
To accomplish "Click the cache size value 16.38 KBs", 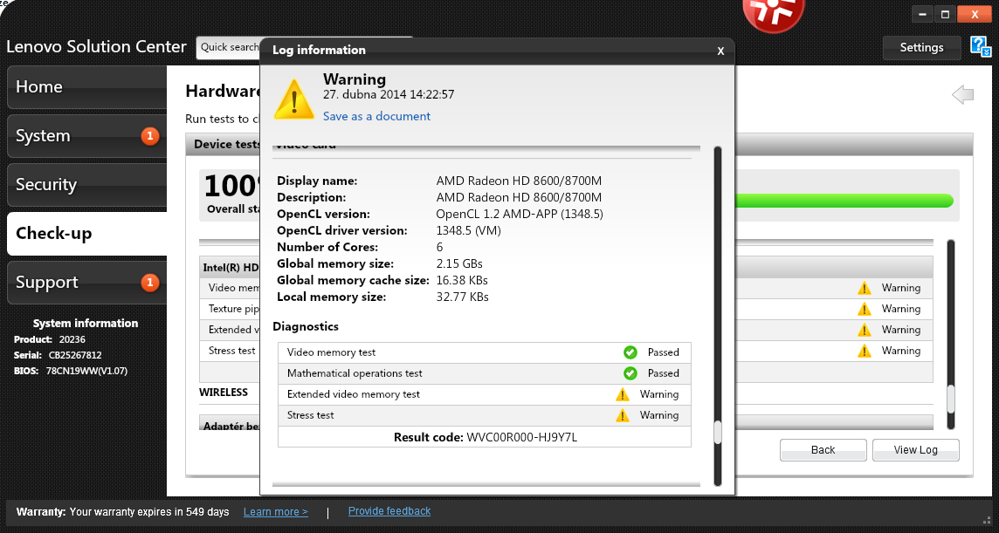I will 462,280.
